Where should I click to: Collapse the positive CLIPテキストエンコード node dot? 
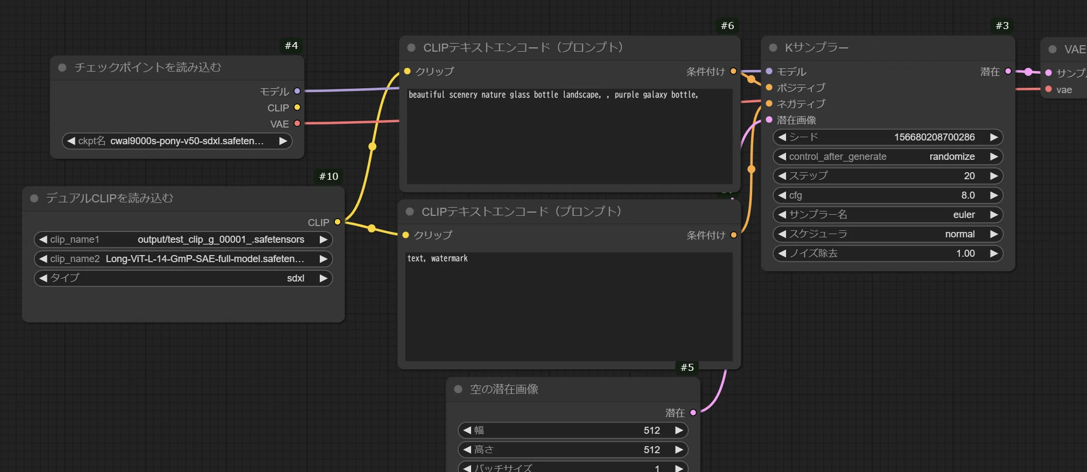coord(411,48)
